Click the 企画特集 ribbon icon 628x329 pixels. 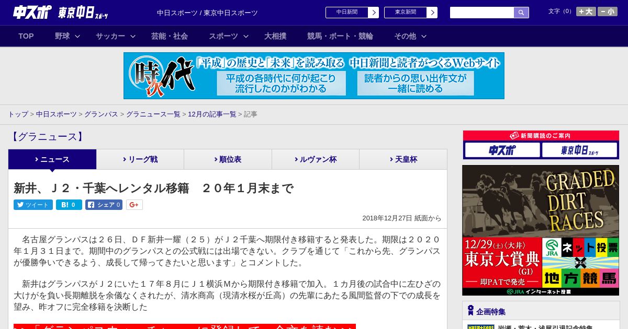(x=470, y=311)
